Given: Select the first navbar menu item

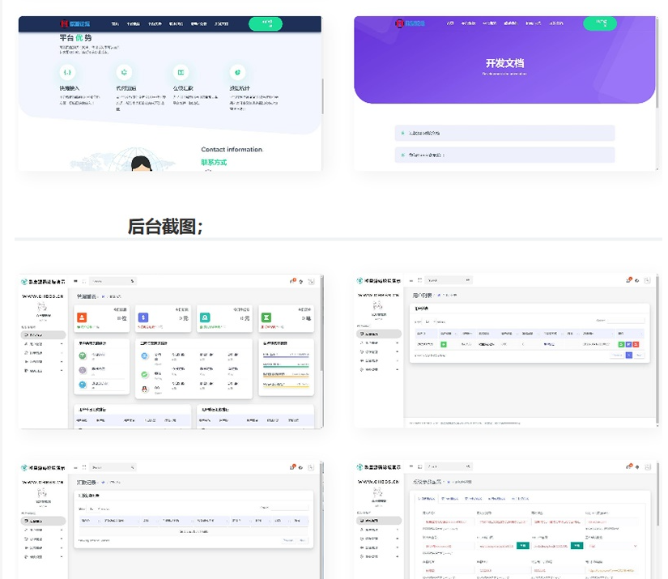Looking at the screenshot, I should (x=114, y=23).
